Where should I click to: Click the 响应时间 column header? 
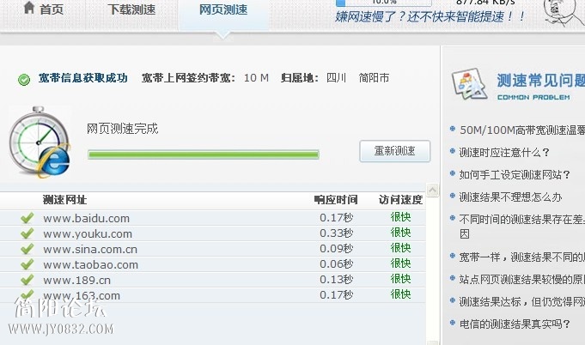pyautogui.click(x=335, y=199)
